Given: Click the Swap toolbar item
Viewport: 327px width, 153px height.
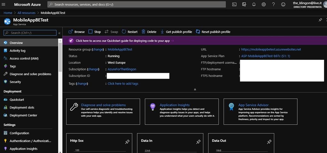Looking at the screenshot, I should (111, 32).
